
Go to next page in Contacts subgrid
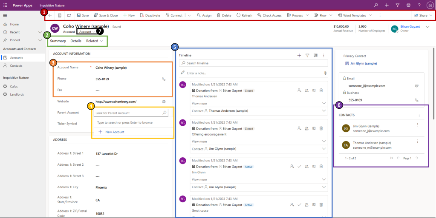[x=416, y=158]
